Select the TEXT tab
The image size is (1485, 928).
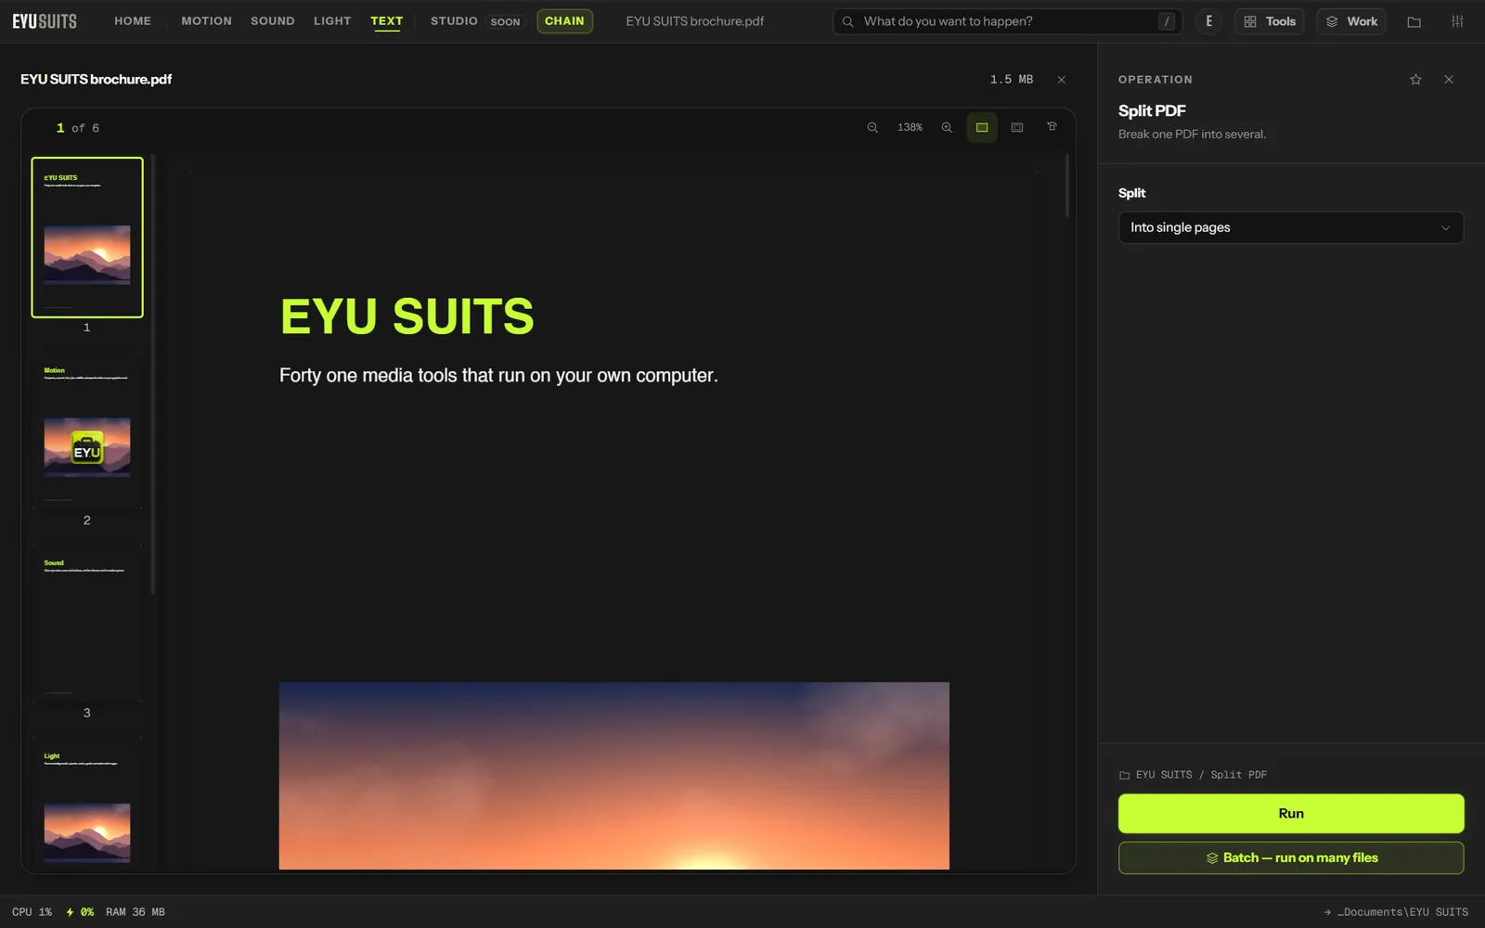click(387, 21)
